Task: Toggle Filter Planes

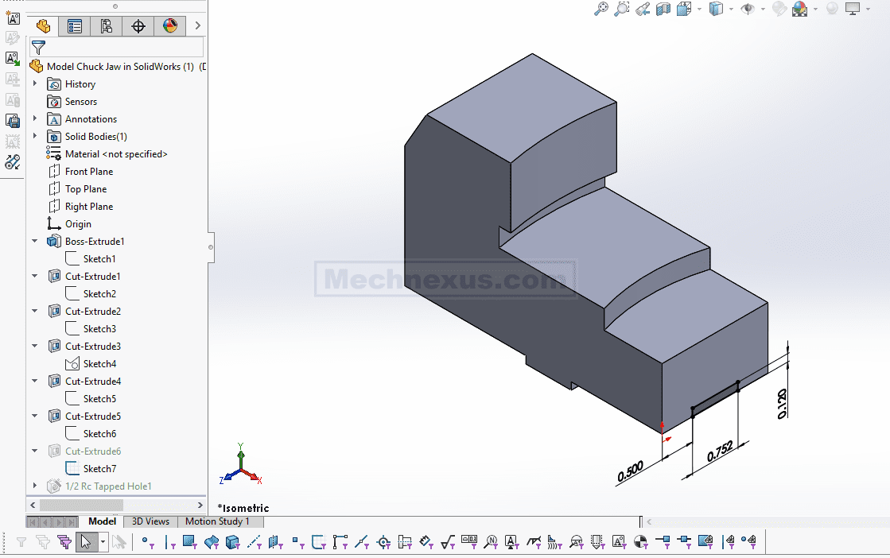Action: pyautogui.click(x=275, y=543)
